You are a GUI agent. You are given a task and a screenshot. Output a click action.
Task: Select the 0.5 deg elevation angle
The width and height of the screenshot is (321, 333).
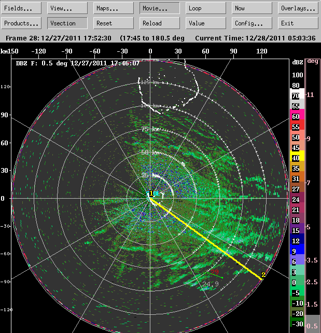coord(312,326)
